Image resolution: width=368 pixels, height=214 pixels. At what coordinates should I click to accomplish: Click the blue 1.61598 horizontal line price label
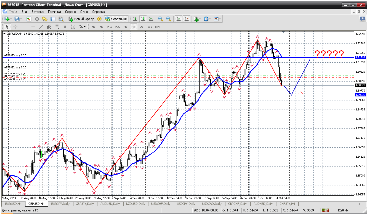pyautogui.click(x=360, y=58)
